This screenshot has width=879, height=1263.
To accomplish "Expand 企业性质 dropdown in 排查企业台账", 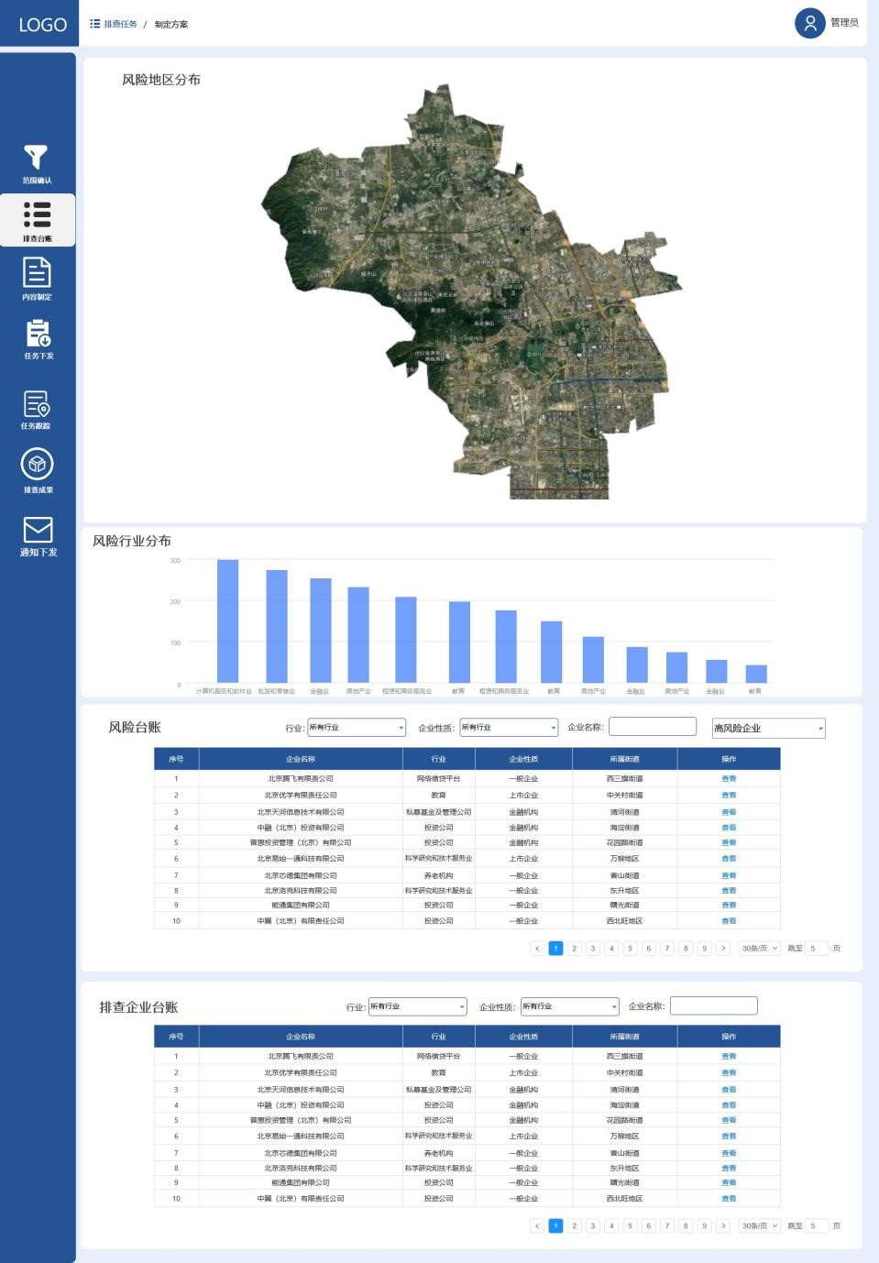I will tap(569, 1006).
